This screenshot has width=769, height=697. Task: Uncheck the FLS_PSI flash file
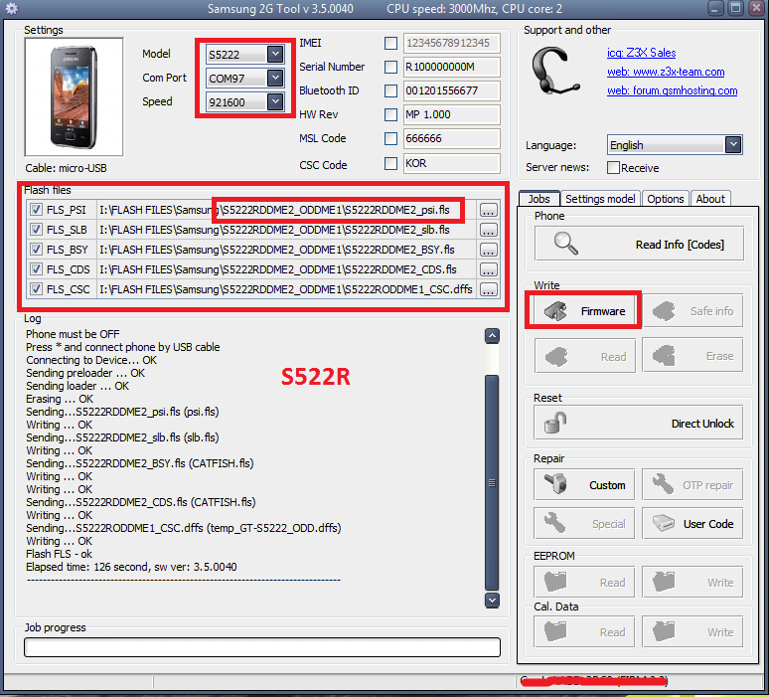pyautogui.click(x=36, y=210)
